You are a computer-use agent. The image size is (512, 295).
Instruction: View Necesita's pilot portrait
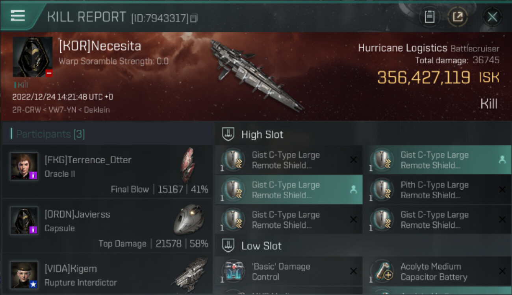point(32,57)
